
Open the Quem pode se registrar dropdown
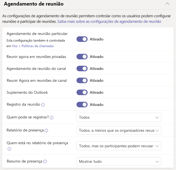click(119, 117)
